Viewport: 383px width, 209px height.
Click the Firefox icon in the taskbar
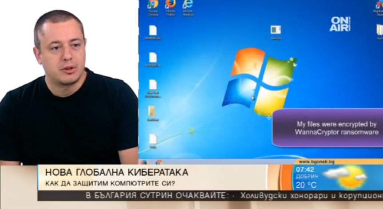click(x=144, y=162)
